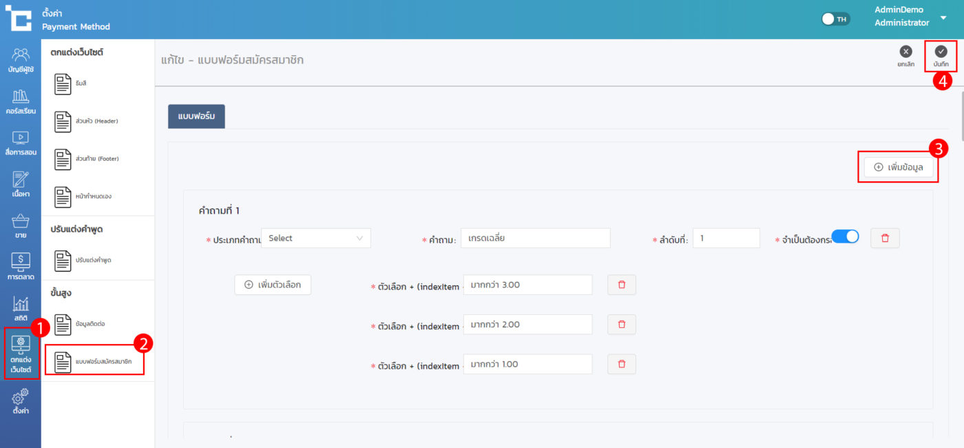Click the บันทึก save checkmark button

click(941, 55)
